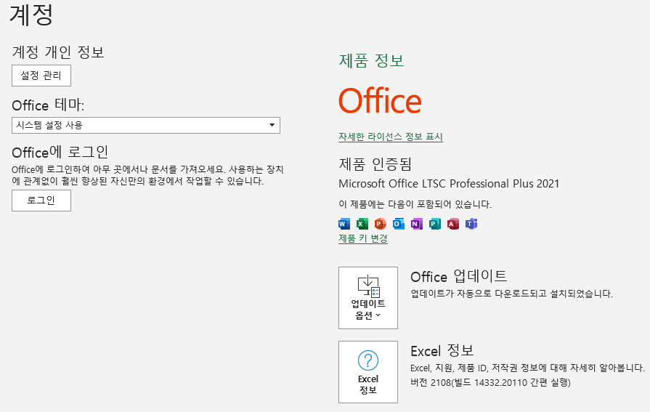Open the Excel 정보 button
Screen dimensions: 650x412
point(368,372)
